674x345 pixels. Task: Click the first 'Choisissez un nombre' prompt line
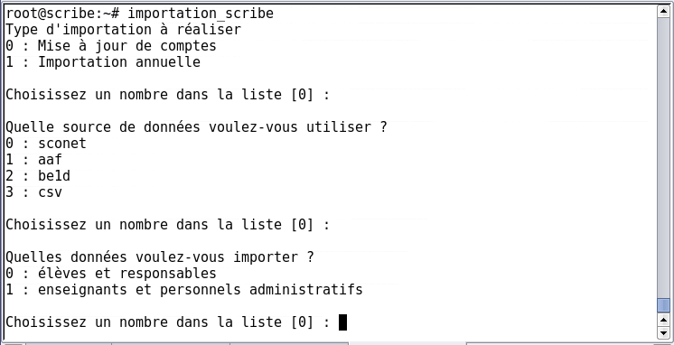point(168,95)
